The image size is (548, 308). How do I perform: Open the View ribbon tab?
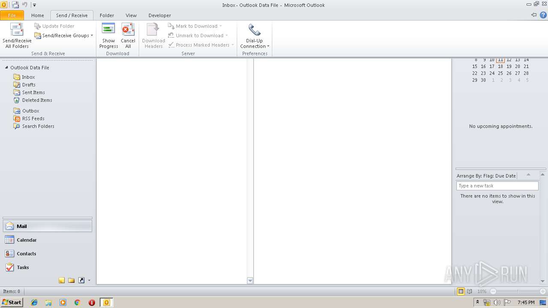(131, 15)
